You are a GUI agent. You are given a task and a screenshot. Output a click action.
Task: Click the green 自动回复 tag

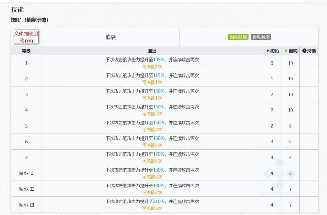click(x=238, y=37)
